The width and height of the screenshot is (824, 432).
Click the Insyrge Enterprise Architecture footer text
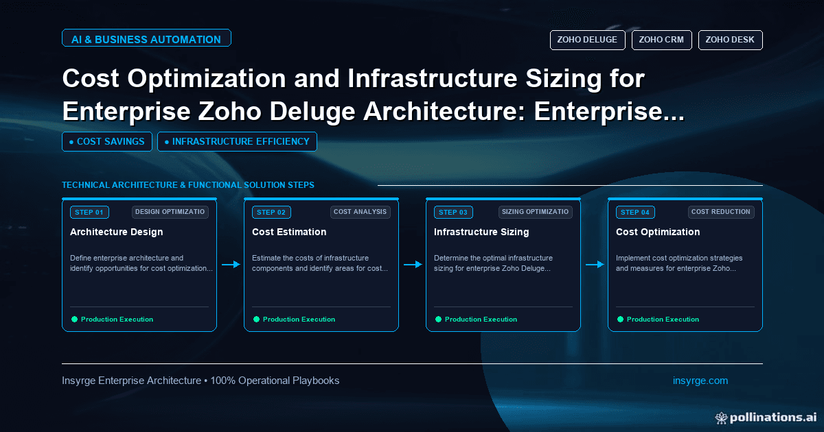(201, 381)
